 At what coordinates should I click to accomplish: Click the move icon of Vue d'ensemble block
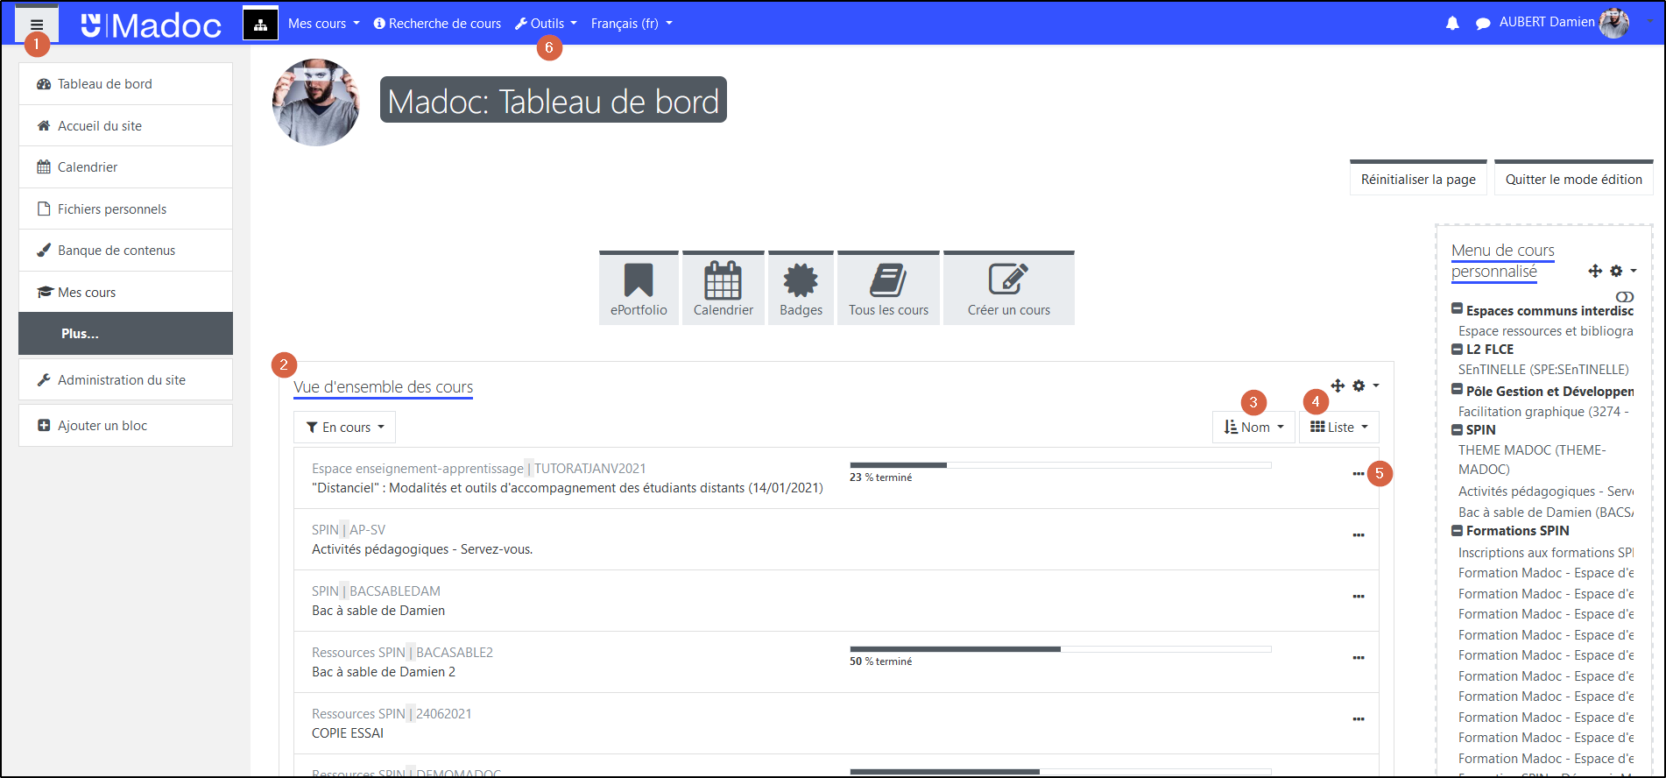click(x=1338, y=385)
